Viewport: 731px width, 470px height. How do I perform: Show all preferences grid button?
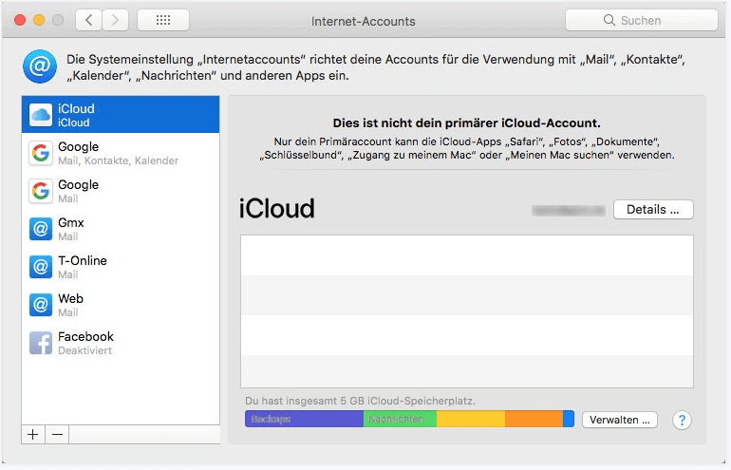(x=162, y=20)
